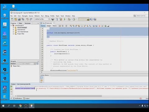Open the Refactor menu
Image resolution: width=149 pixels, height=112 pixels.
point(37,16)
